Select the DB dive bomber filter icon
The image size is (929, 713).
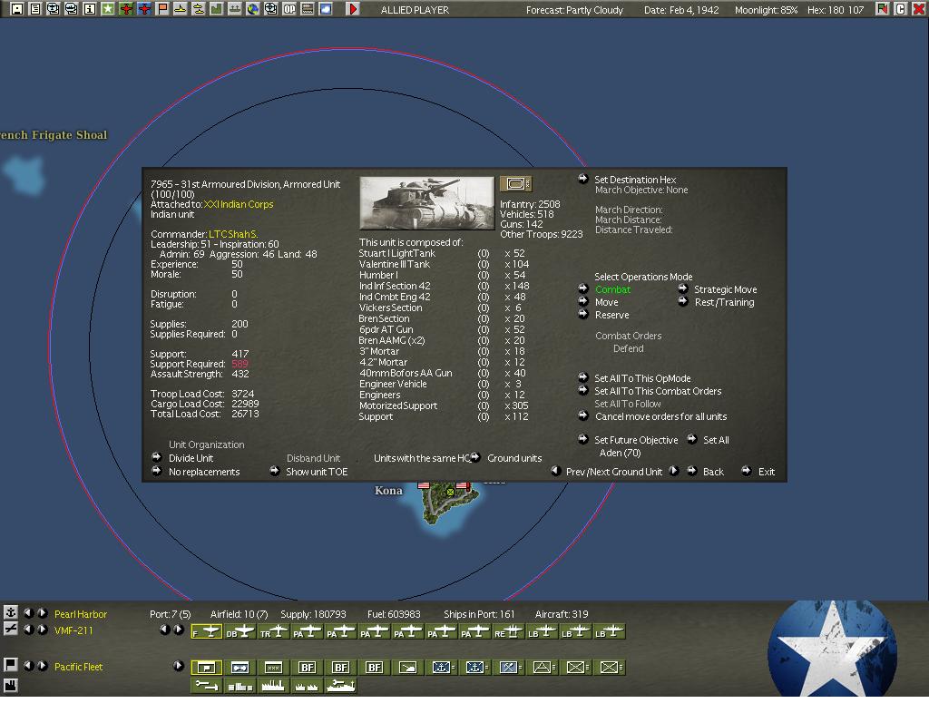[240, 632]
